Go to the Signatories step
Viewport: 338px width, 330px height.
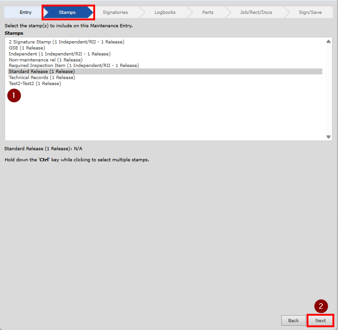pos(115,12)
